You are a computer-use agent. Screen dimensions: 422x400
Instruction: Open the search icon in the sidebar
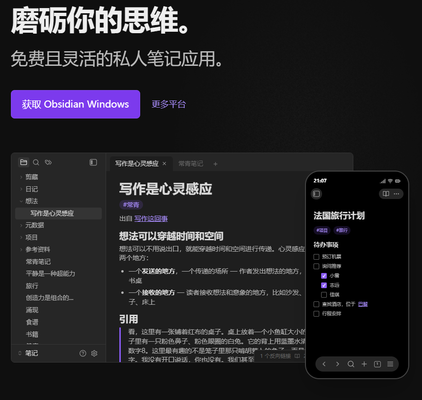pyautogui.click(x=36, y=162)
